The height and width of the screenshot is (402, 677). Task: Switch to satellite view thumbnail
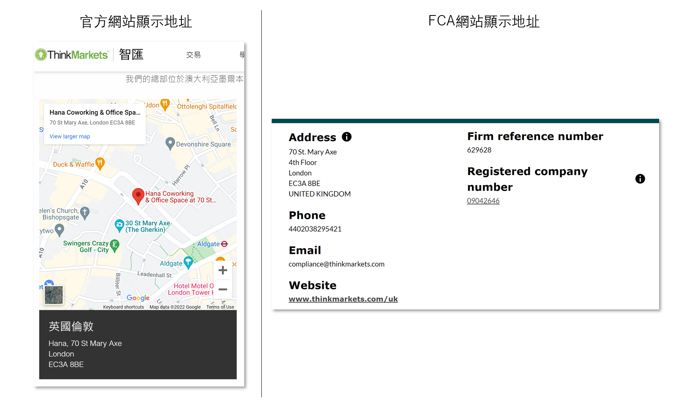pyautogui.click(x=54, y=295)
